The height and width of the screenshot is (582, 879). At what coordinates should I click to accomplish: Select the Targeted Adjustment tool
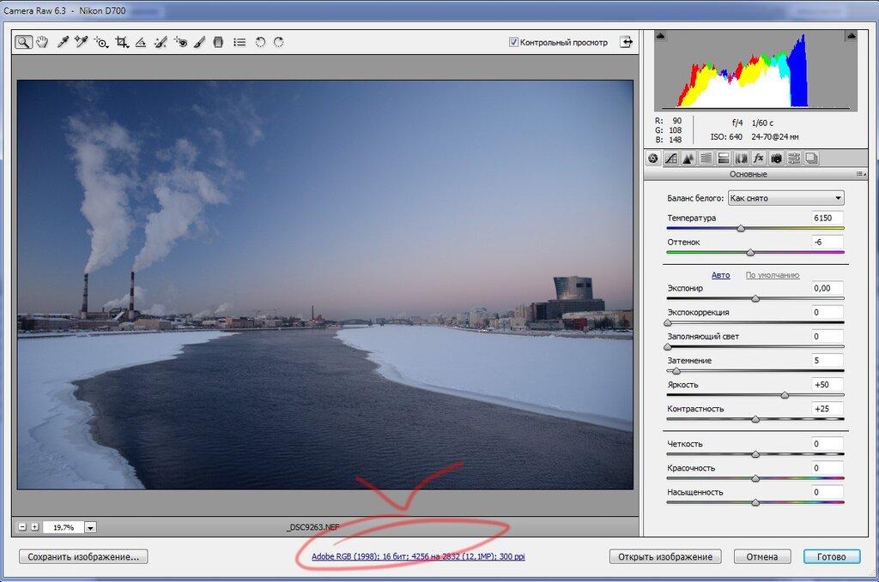[101, 42]
